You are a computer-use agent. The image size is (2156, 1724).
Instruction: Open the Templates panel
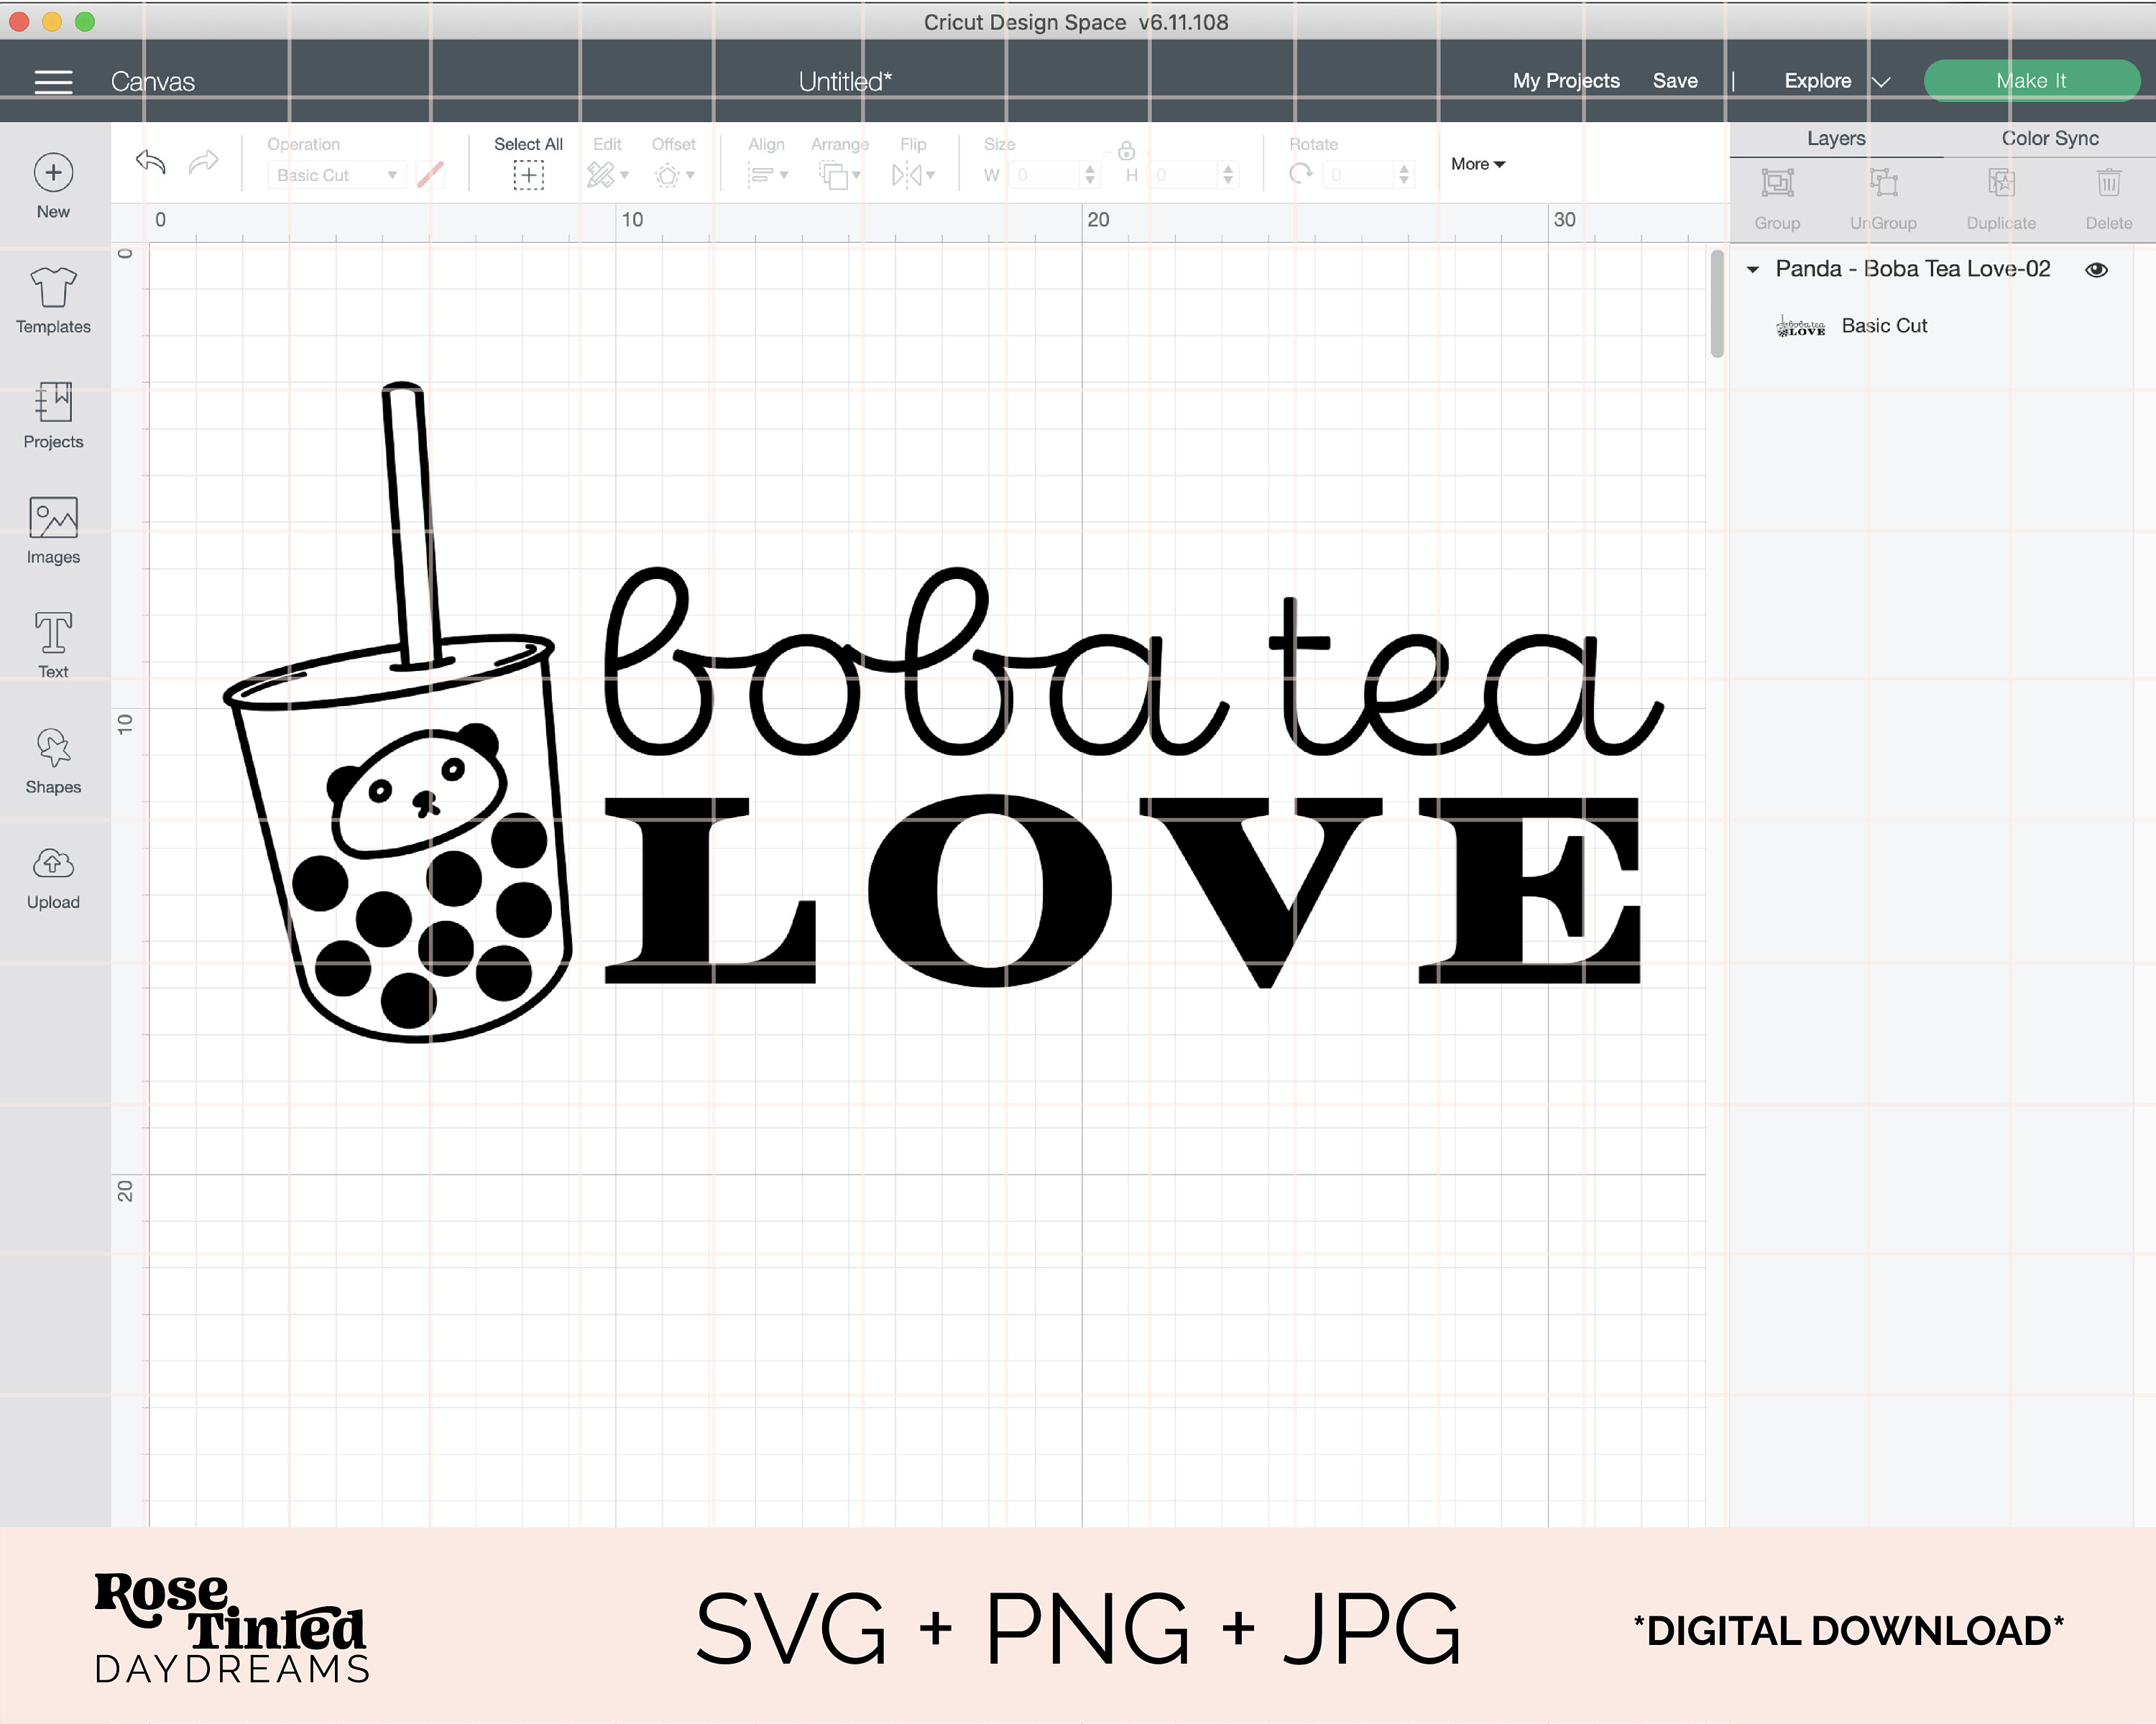click(x=53, y=300)
